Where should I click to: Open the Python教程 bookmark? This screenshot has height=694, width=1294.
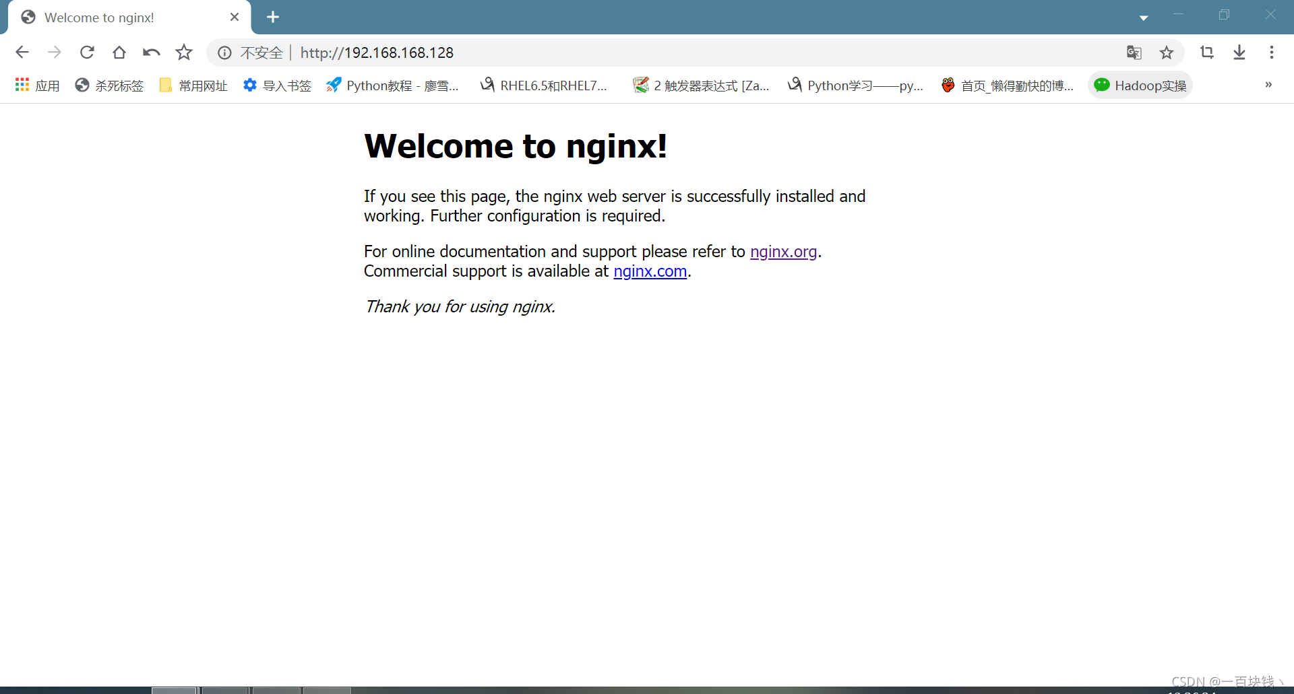click(x=392, y=85)
